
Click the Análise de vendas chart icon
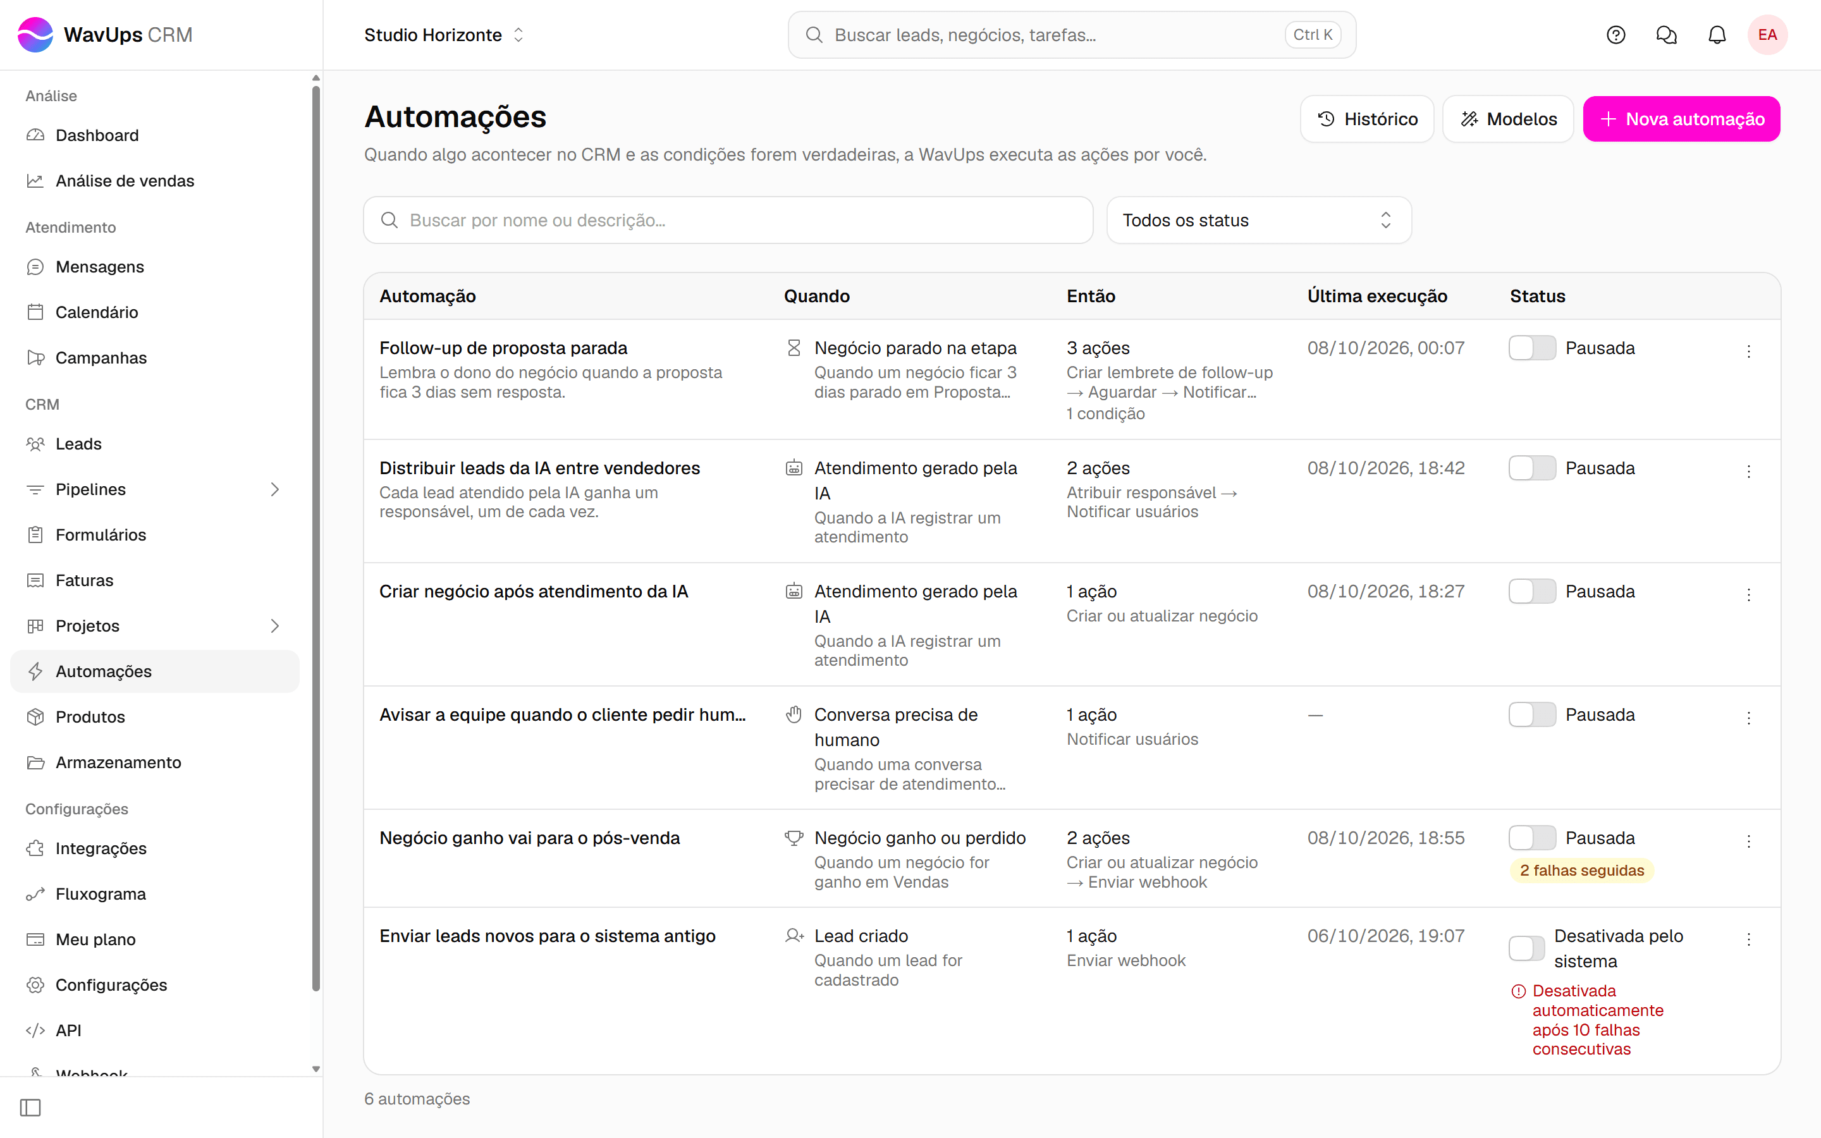click(35, 181)
